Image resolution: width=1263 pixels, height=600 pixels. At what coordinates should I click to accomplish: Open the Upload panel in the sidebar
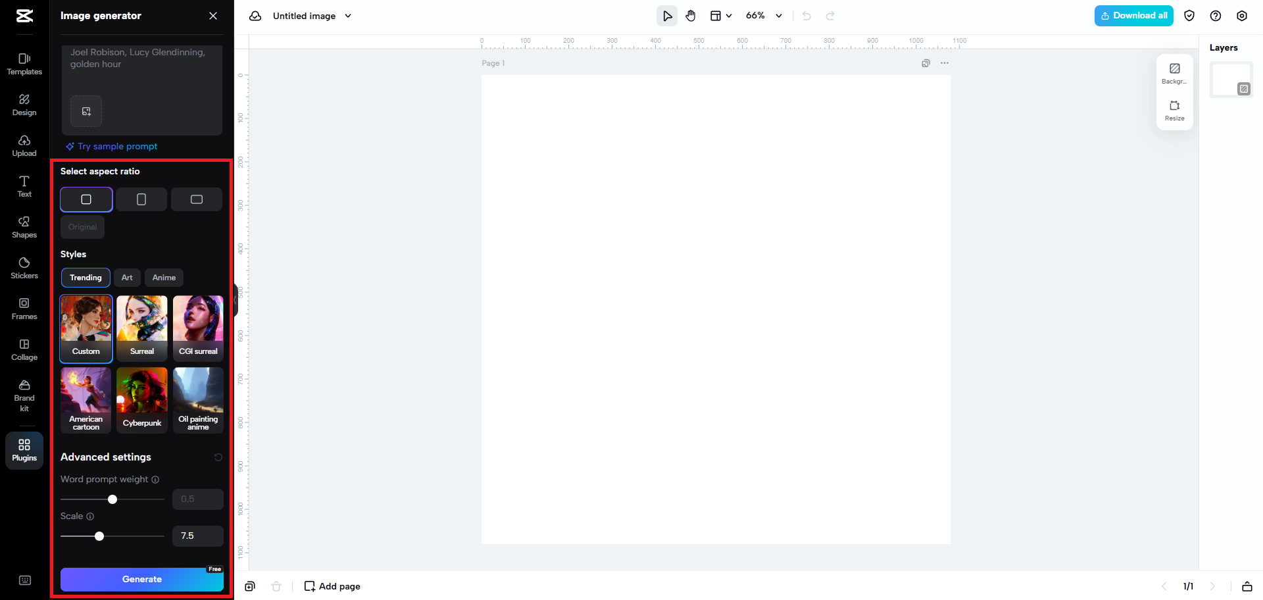point(24,146)
